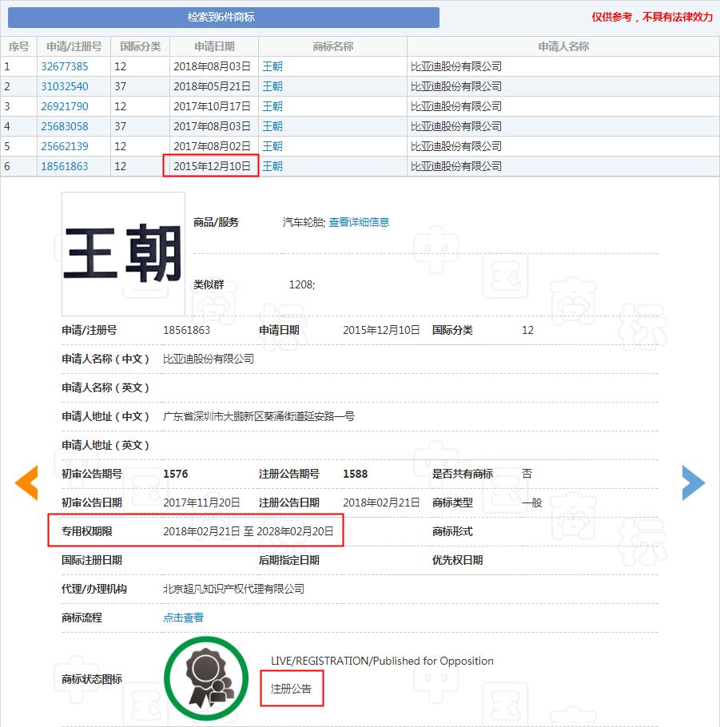720x727 pixels.
Task: Click the 商标名称 column header
Action: coord(332,46)
